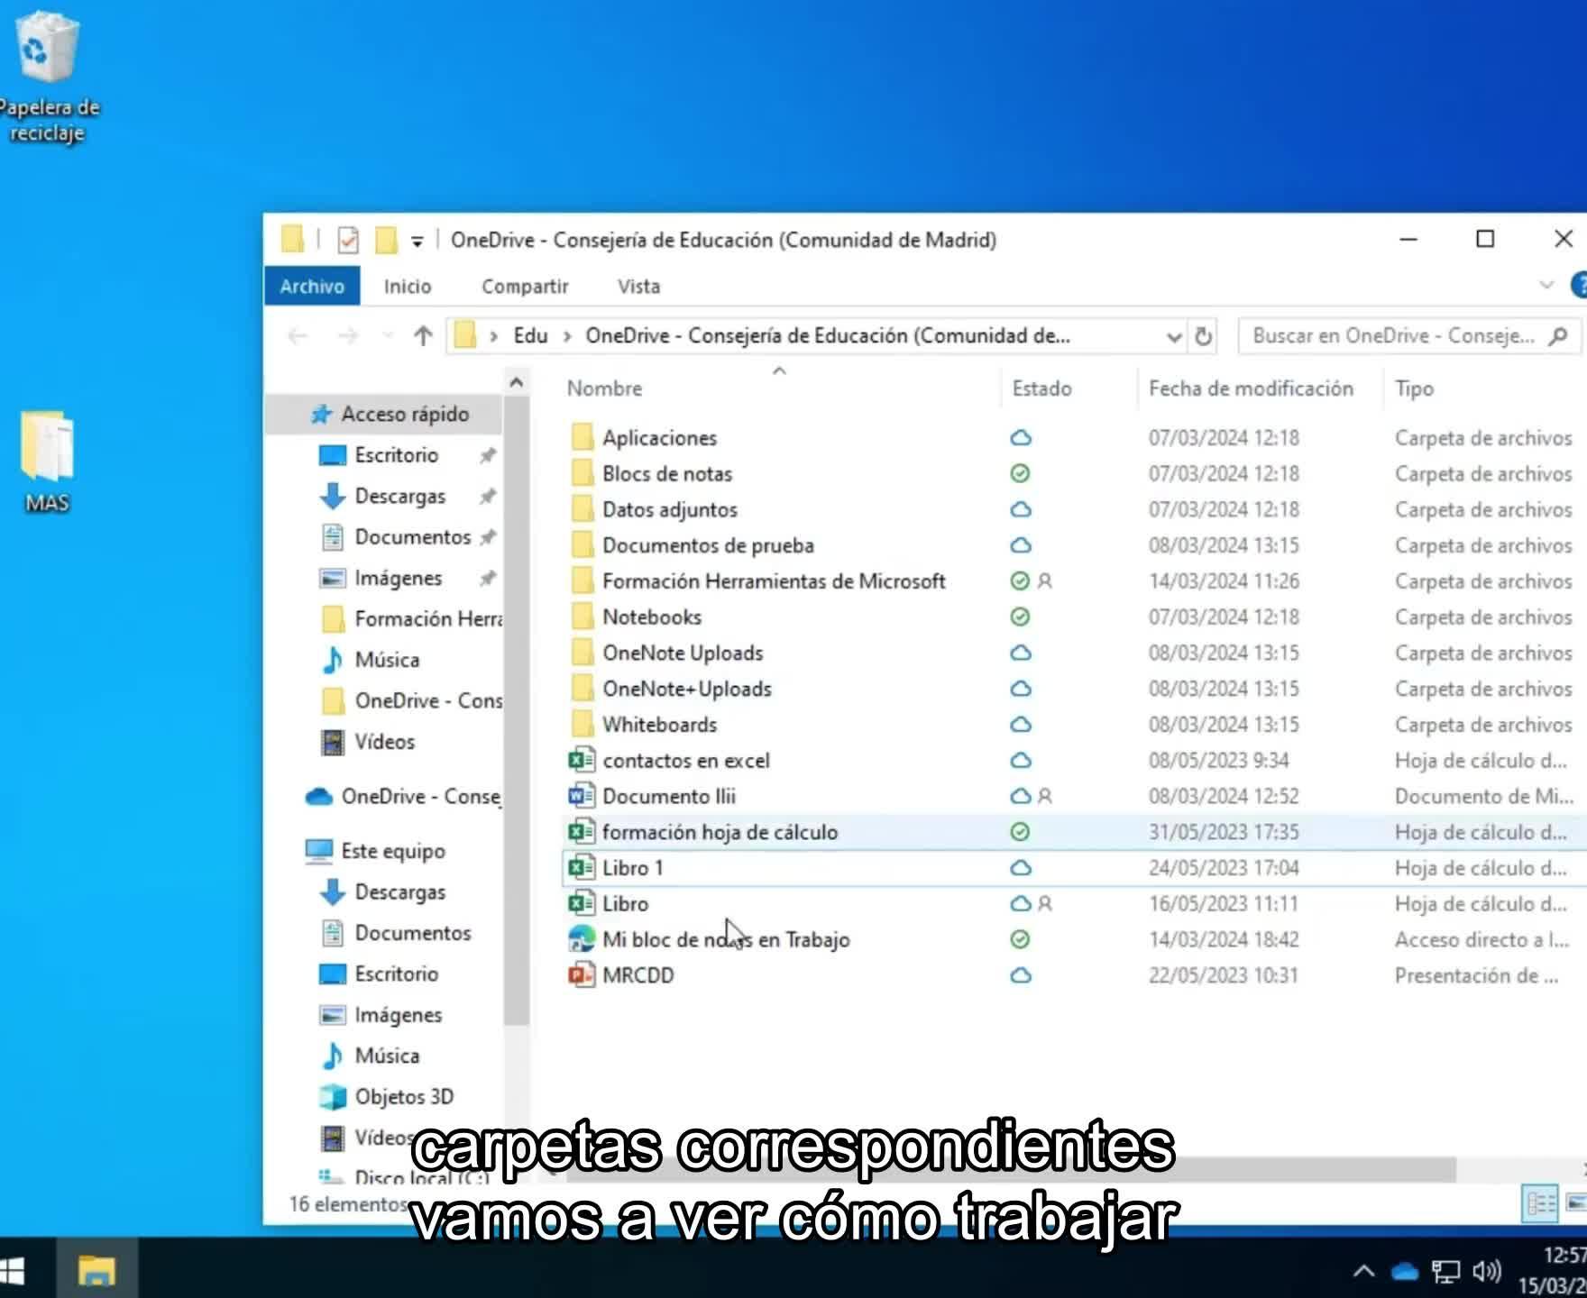The width and height of the screenshot is (1587, 1298).
Task: Click the refresh button in address bar
Action: point(1203,336)
